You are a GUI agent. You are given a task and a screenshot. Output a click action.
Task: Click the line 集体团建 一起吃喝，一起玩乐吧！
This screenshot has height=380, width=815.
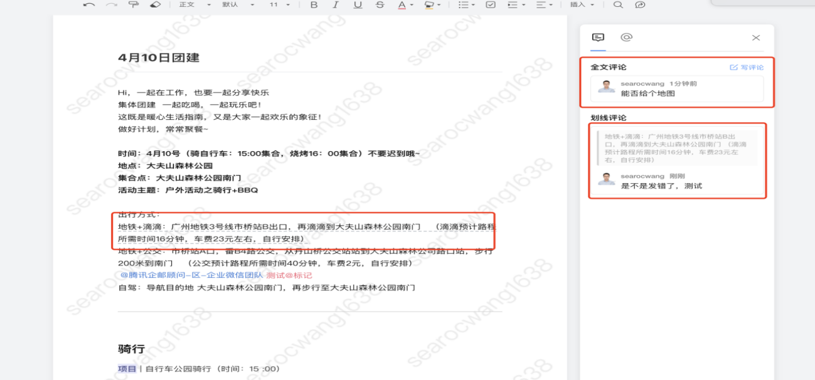[190, 105]
